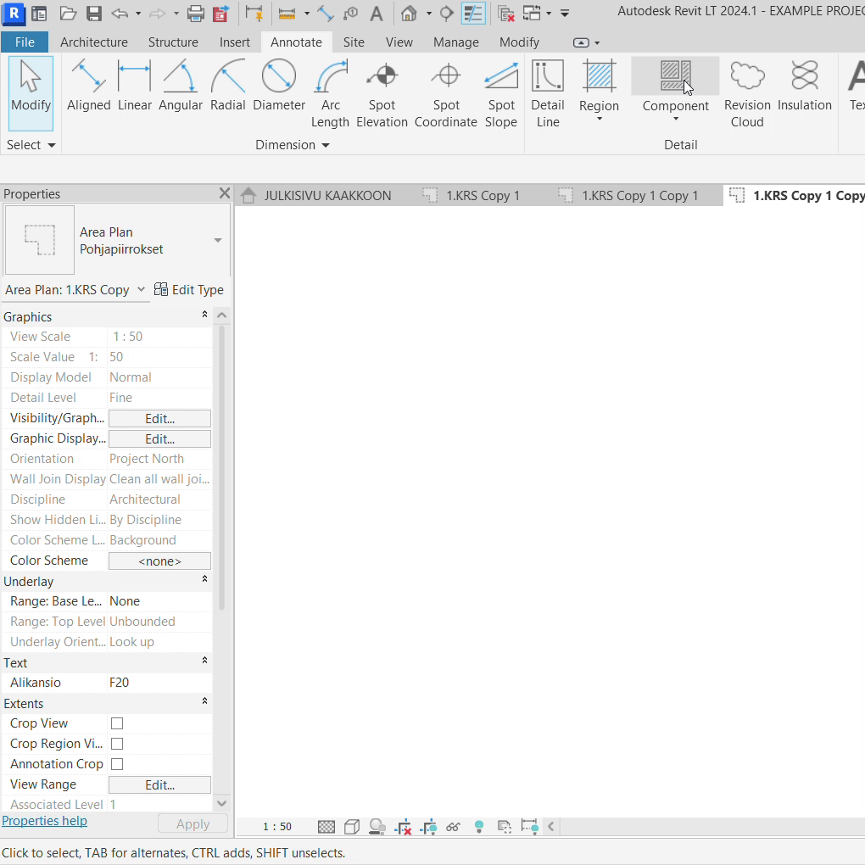Collapse the Graphics properties section
The image size is (865, 865).
[x=204, y=315]
